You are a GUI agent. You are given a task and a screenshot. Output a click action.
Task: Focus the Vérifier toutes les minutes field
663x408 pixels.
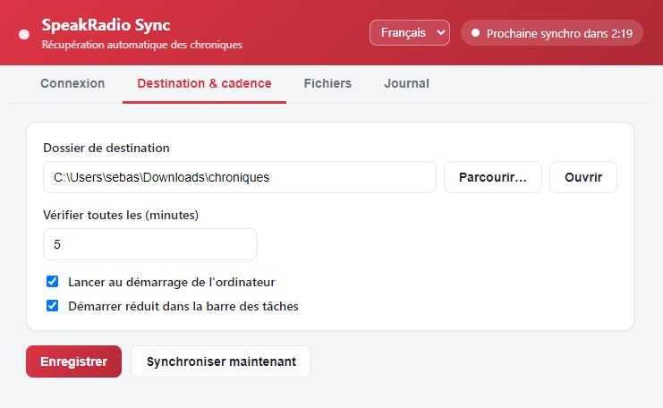click(x=150, y=244)
